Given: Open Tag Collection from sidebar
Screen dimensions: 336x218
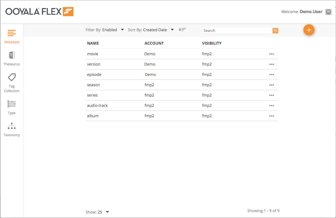Looking at the screenshot, I should click(12, 77).
